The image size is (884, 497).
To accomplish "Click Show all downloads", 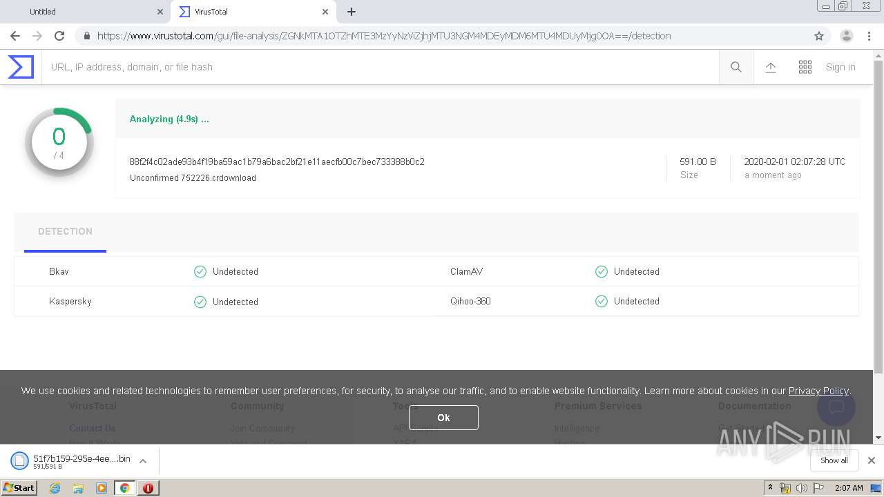I will tap(834, 460).
